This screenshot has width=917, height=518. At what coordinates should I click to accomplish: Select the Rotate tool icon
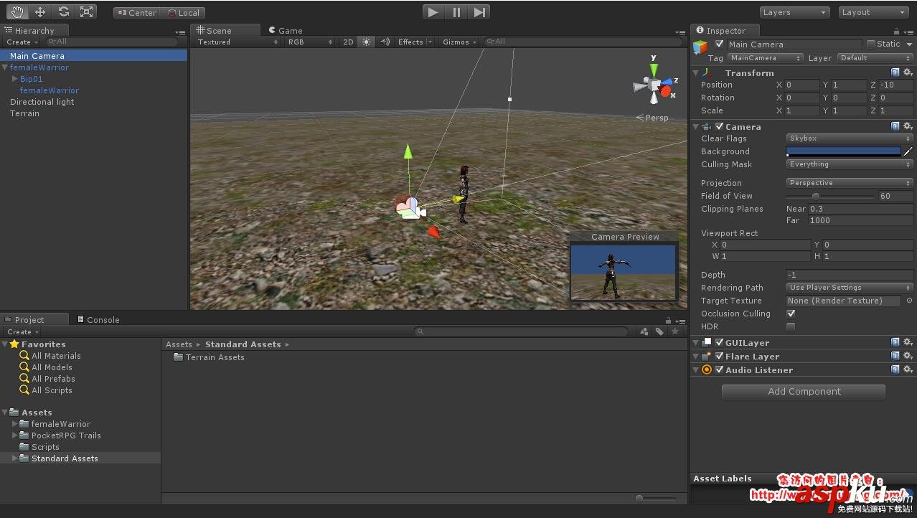point(63,12)
